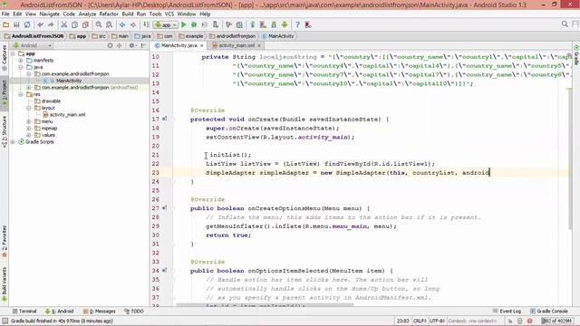Collapse the res folder node
The height and width of the screenshot is (326, 580).
pos(21,94)
